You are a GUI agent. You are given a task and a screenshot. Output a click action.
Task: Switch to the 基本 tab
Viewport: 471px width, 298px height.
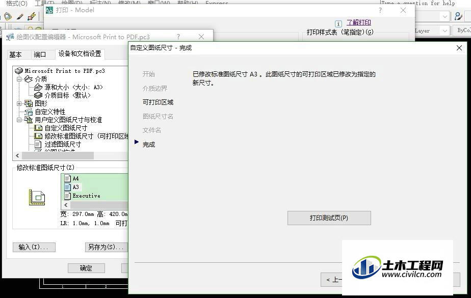[x=15, y=55]
